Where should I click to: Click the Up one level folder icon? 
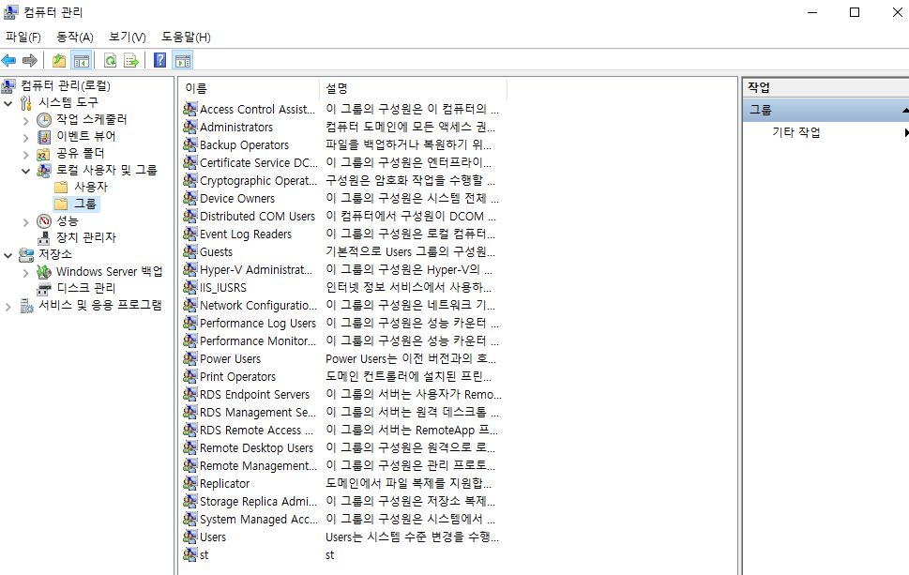[x=59, y=60]
